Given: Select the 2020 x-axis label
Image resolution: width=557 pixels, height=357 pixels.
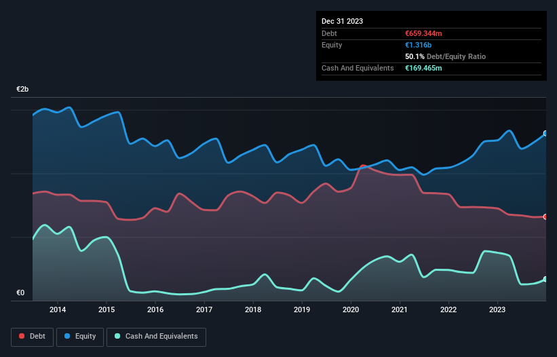Looking at the screenshot, I should point(351,309).
